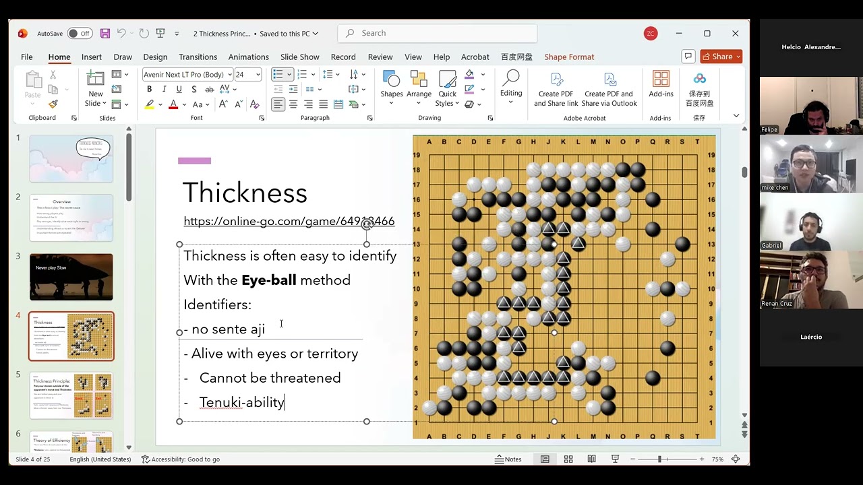Image resolution: width=863 pixels, height=485 pixels.
Task: Pick the red font color swatch
Action: pyautogui.click(x=173, y=104)
